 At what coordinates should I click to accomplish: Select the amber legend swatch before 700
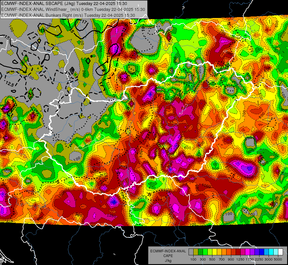pyautogui.click(x=219, y=252)
